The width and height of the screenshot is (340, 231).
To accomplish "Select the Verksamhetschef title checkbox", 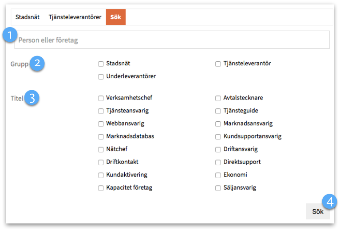I will [x=101, y=98].
